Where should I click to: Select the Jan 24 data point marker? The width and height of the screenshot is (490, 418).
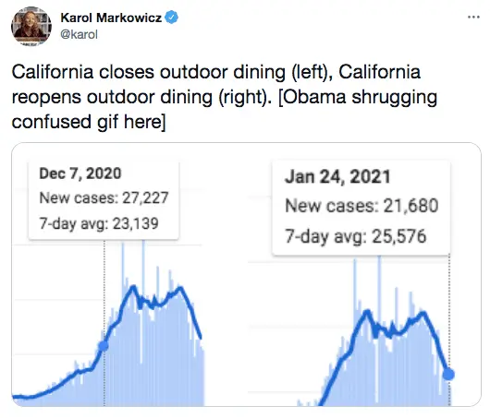pos(448,374)
